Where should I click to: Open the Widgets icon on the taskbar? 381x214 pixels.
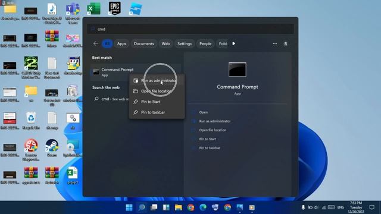point(166,207)
